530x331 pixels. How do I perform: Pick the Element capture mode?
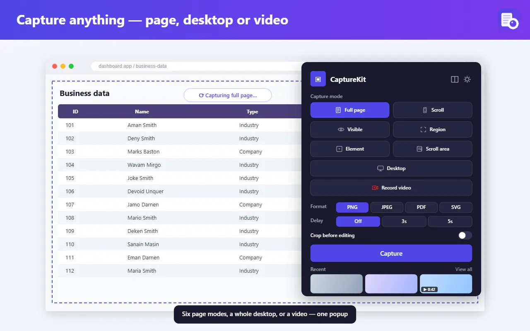point(350,149)
